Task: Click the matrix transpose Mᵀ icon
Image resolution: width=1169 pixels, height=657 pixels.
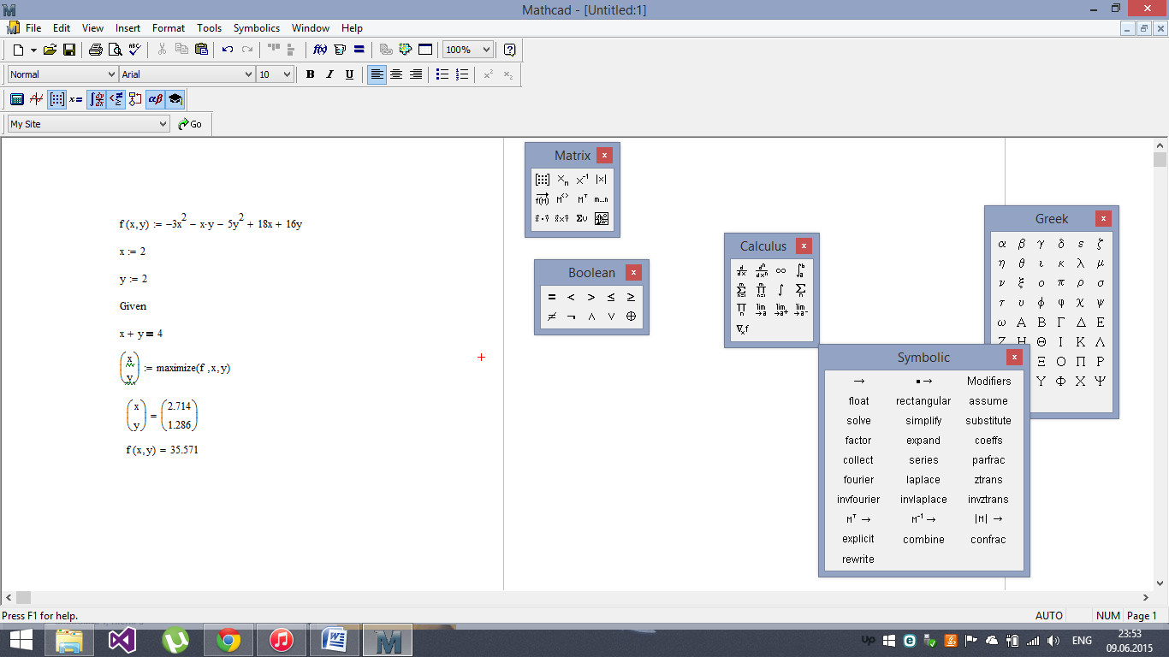Action: coord(582,198)
